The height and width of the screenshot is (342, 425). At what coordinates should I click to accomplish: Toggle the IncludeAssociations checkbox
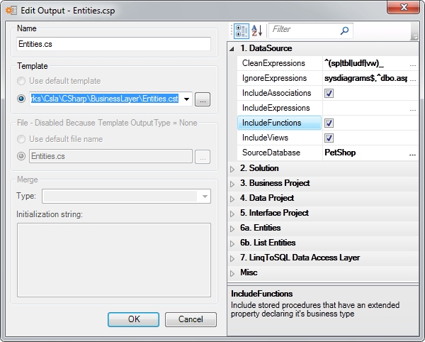[x=329, y=94]
